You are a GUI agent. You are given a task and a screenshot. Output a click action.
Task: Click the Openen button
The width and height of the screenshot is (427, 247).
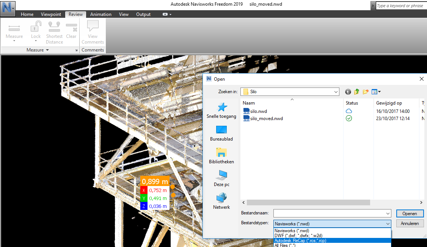click(410, 214)
